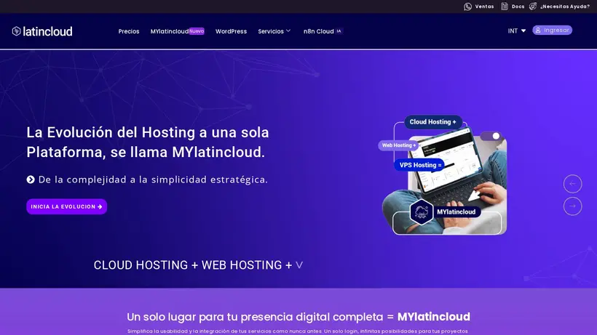Click the MYlatincloud label in hero image
597x335 pixels.
(456, 212)
